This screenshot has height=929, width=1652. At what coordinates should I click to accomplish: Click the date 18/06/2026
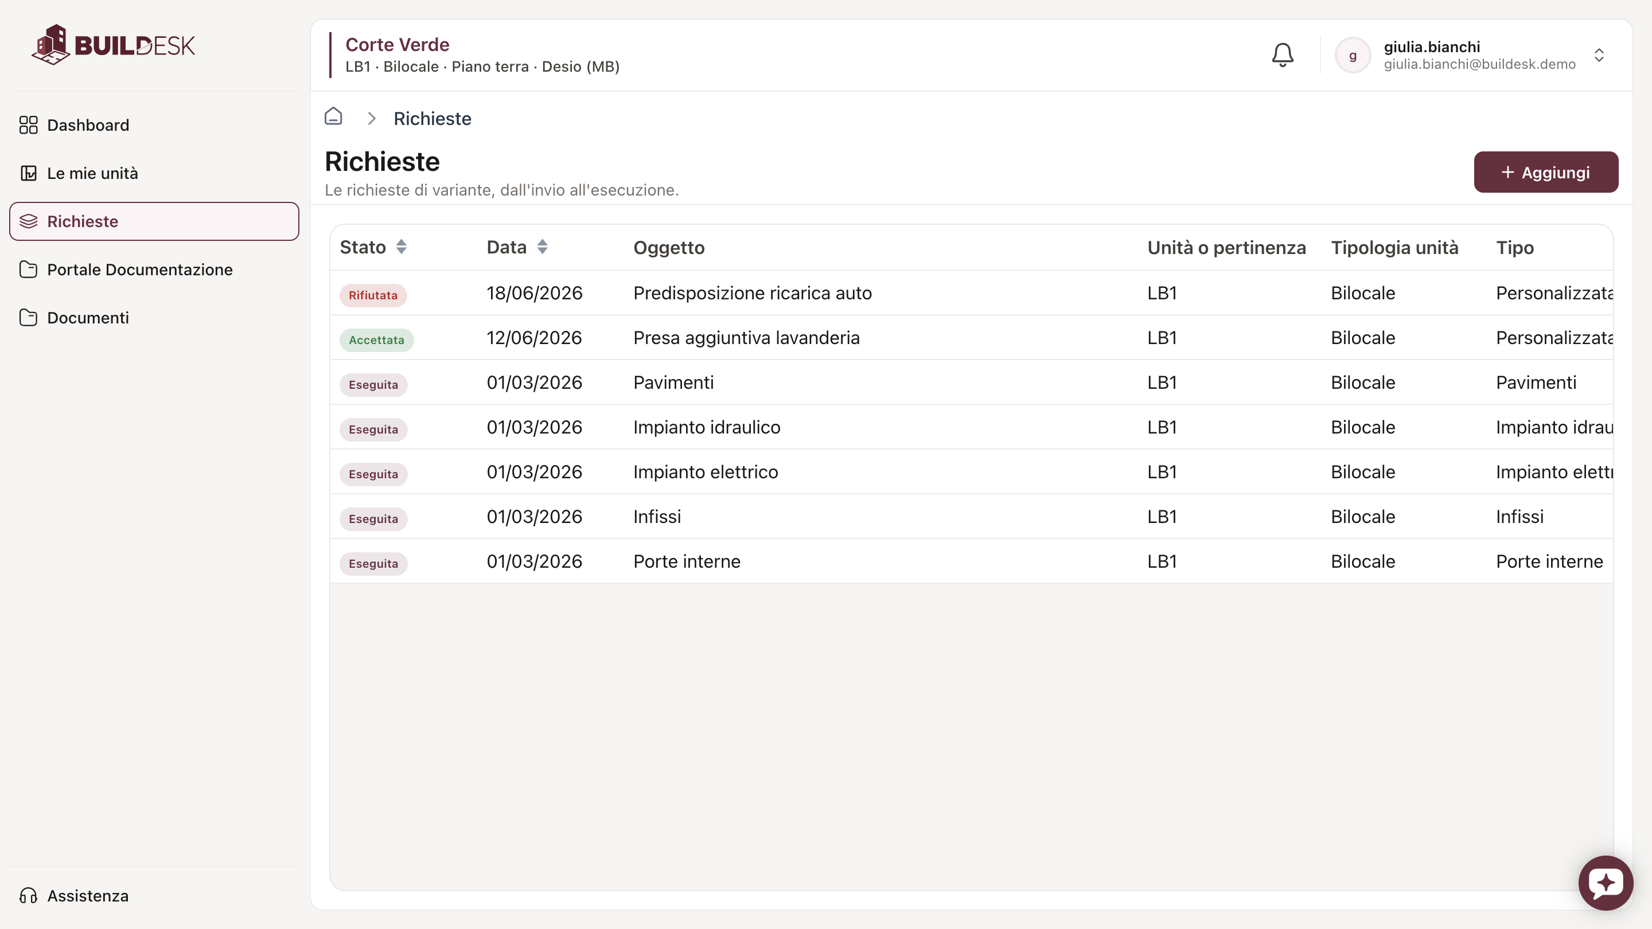(x=534, y=293)
